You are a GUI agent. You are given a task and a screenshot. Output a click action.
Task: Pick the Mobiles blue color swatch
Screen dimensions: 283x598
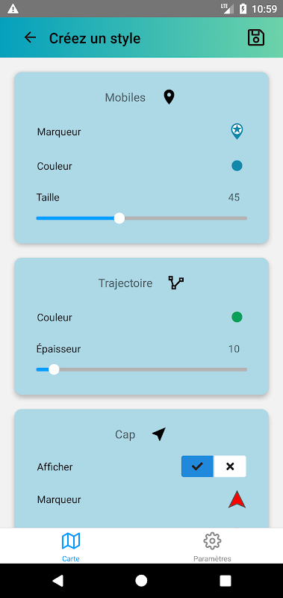(x=237, y=165)
